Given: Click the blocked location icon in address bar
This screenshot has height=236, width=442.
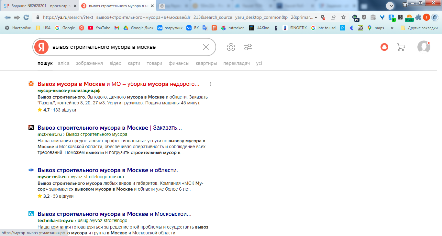Looking at the screenshot, I should 323,18.
